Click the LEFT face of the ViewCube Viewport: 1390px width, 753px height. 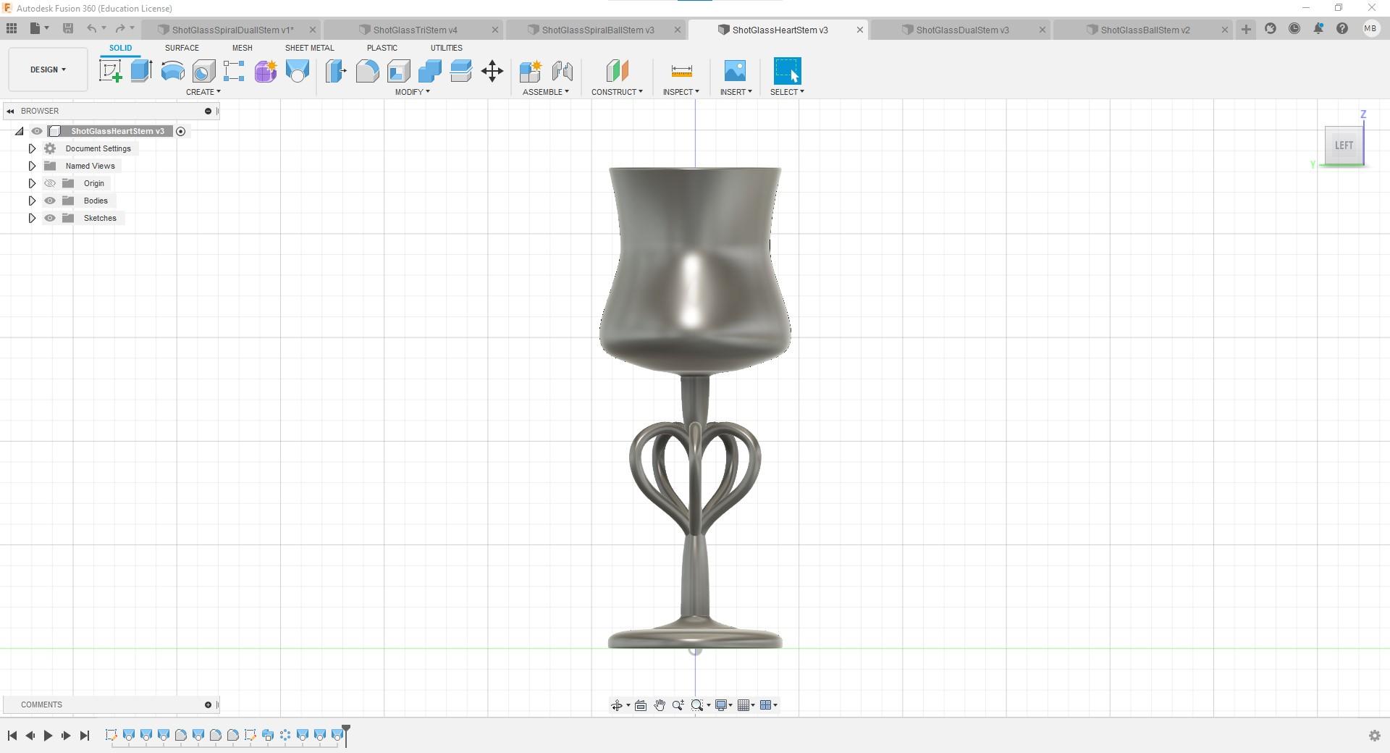point(1344,146)
